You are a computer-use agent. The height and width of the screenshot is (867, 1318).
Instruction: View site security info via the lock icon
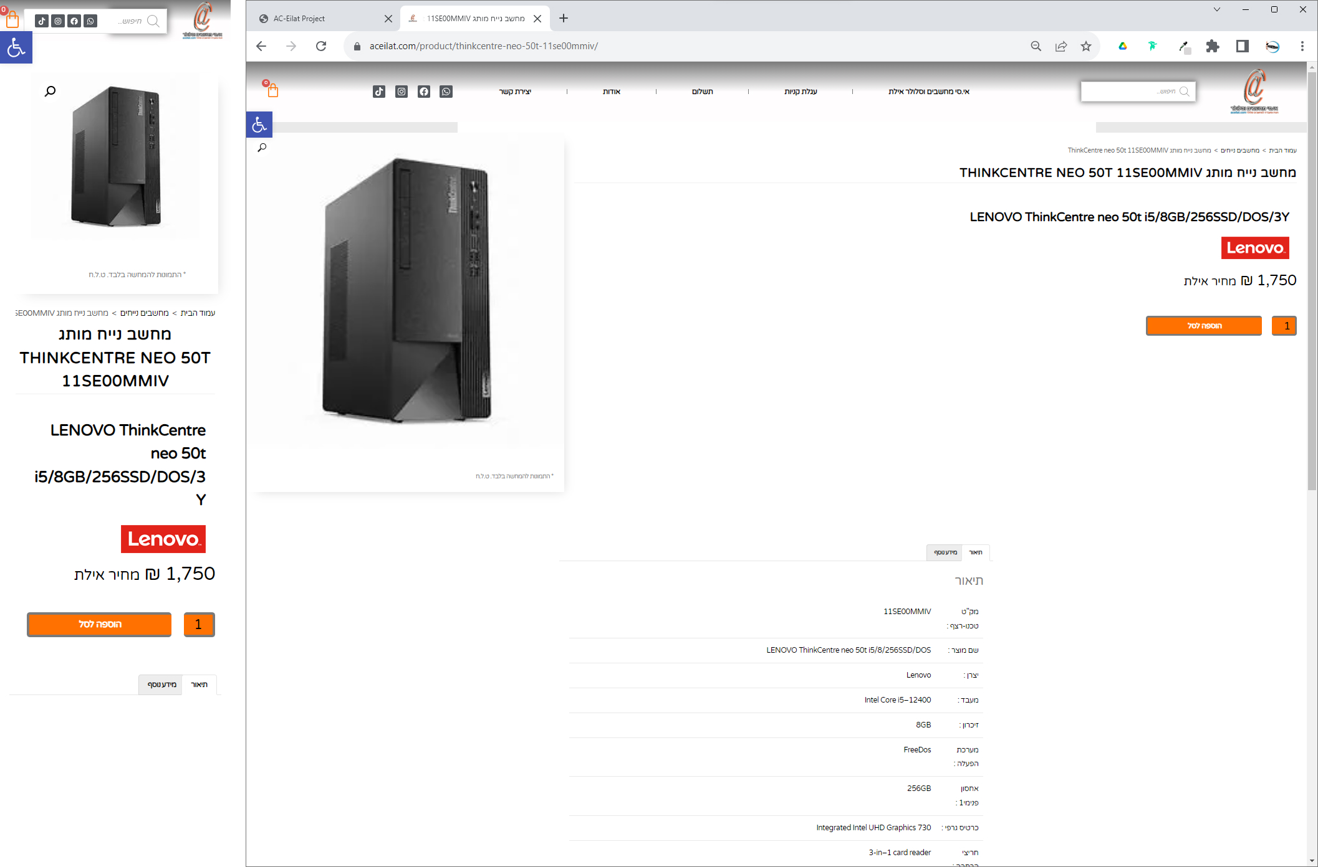pos(357,46)
